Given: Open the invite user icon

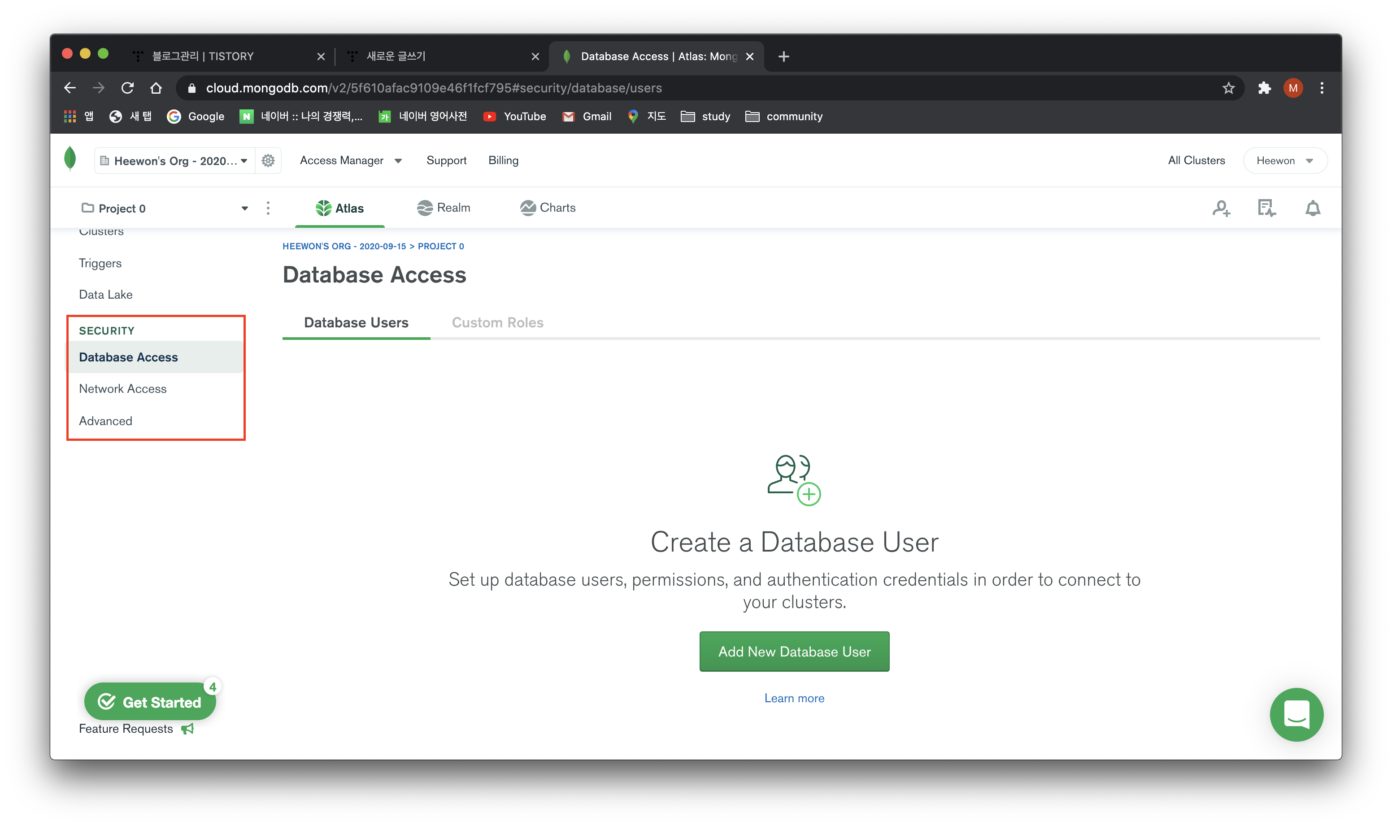Looking at the screenshot, I should (x=1221, y=208).
